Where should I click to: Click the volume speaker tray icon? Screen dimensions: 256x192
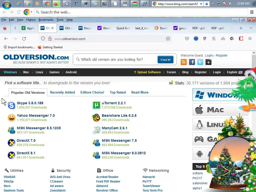[230, 3]
